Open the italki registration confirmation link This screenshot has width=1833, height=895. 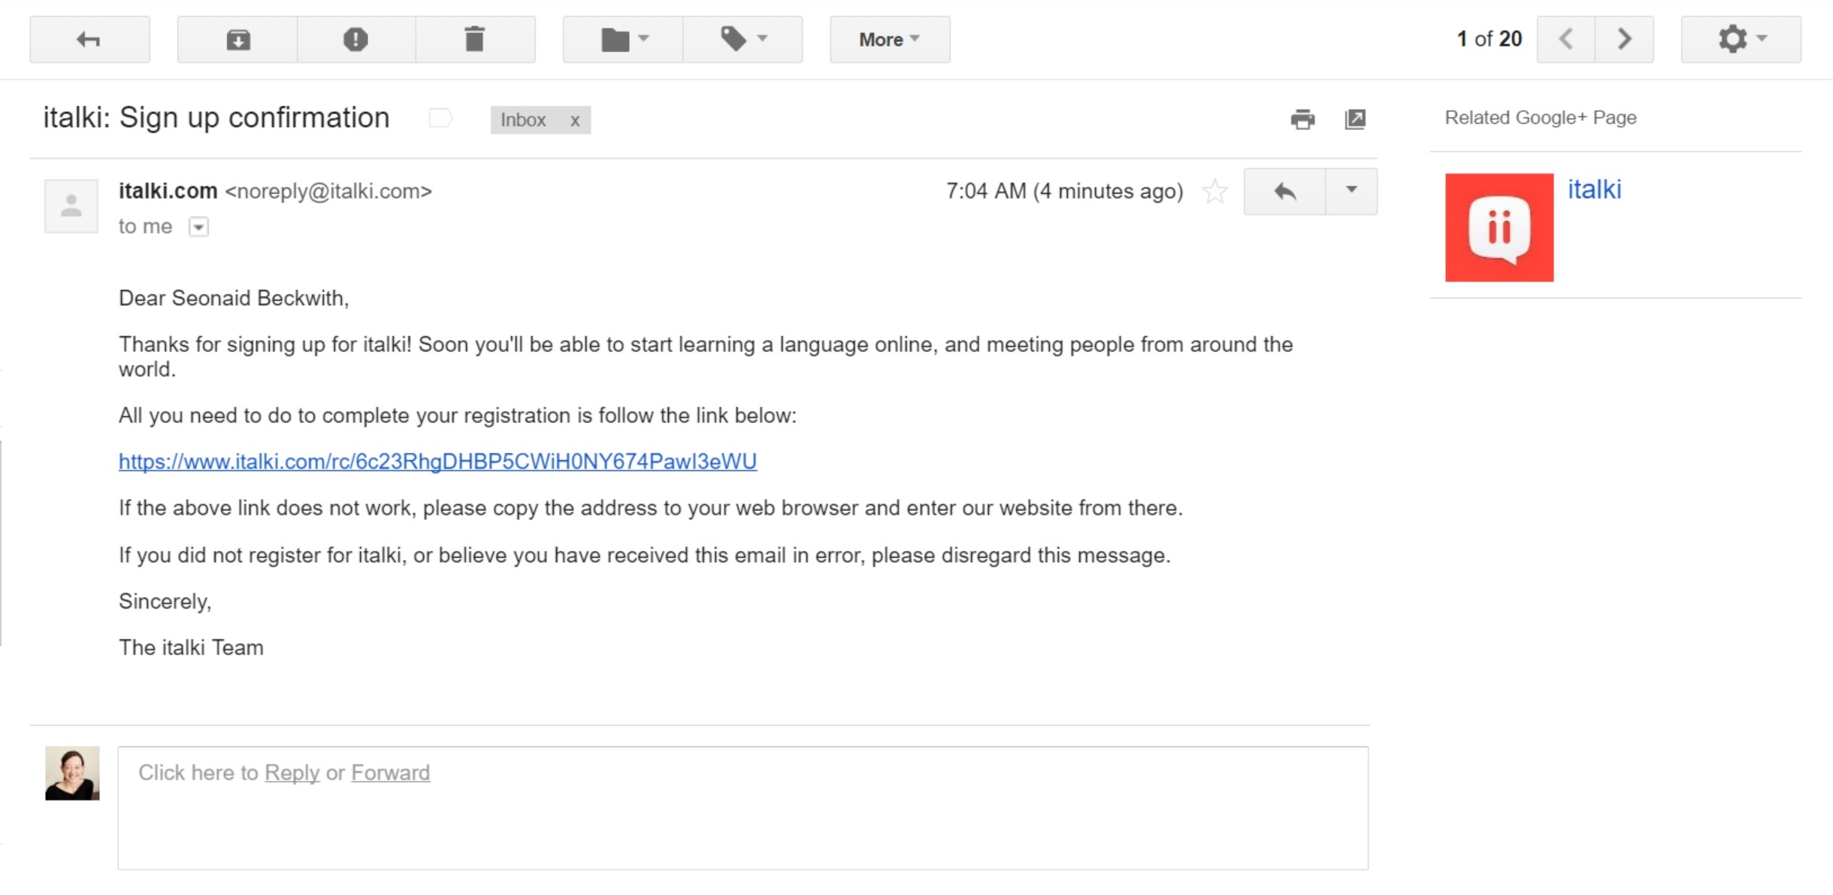tap(437, 461)
